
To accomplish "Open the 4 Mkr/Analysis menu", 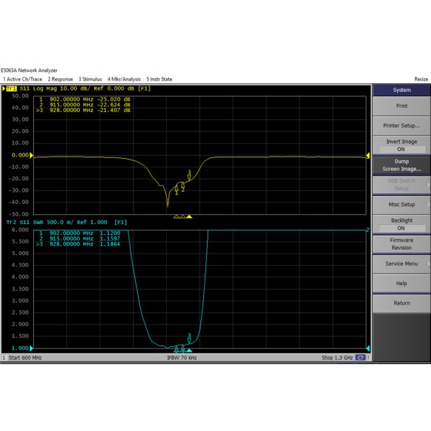I will 124,79.
